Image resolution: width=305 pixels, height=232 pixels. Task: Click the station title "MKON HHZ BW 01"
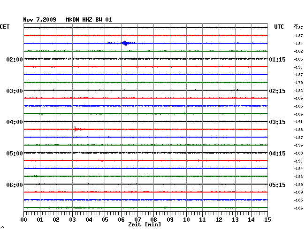click(89, 20)
